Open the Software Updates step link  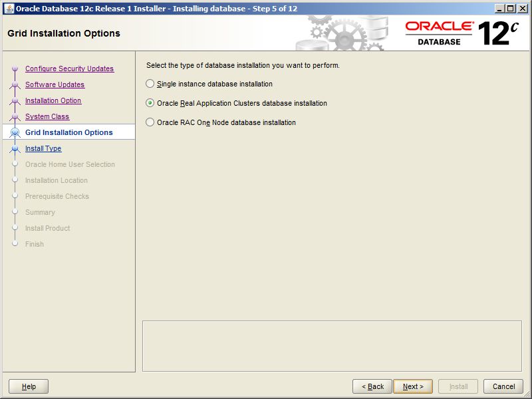pos(55,84)
